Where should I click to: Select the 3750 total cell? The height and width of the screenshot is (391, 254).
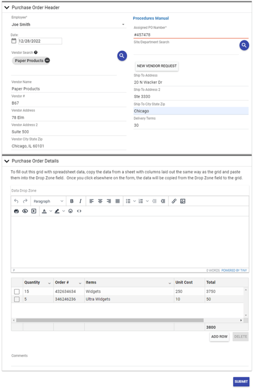click(224, 291)
